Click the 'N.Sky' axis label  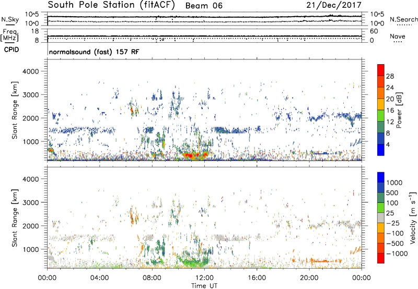coord(10,19)
